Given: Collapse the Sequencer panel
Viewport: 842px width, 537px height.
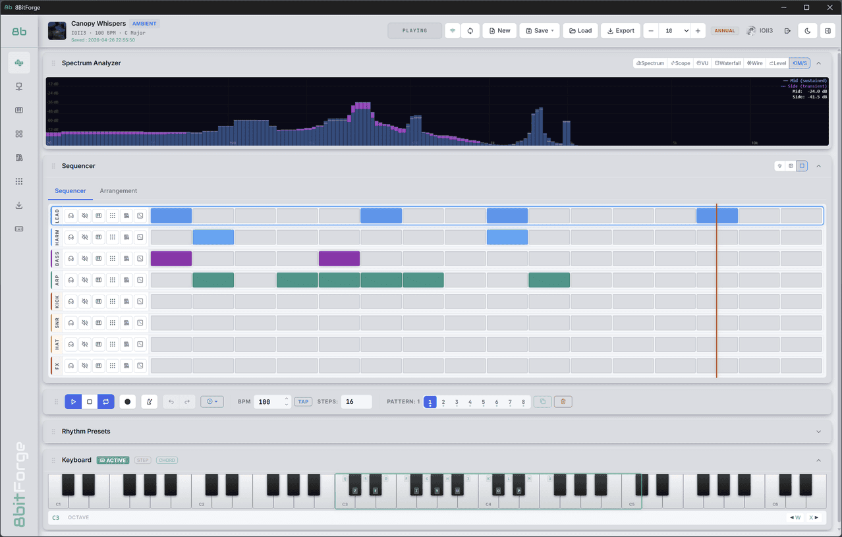Looking at the screenshot, I should (819, 166).
